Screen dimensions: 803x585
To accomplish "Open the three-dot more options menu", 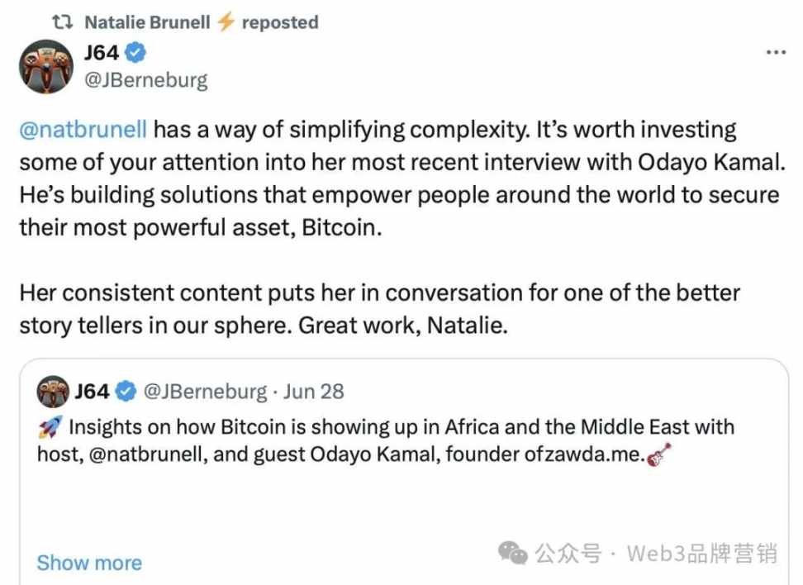I will (x=776, y=52).
